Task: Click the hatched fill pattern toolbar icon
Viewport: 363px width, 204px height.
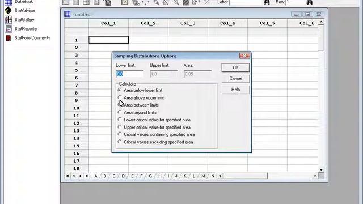Action: 186,2
